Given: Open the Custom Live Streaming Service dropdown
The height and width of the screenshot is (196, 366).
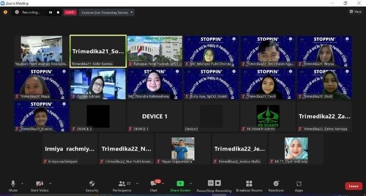Looking at the screenshot, I should [107, 12].
